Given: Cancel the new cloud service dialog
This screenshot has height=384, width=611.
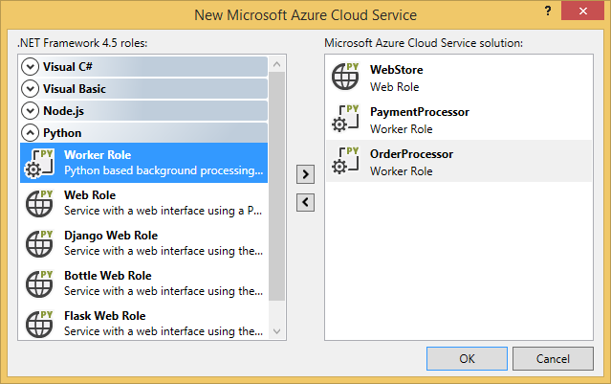Looking at the screenshot, I should pos(553,359).
